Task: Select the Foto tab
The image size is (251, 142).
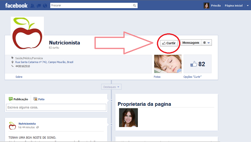Action: pyautogui.click(x=39, y=99)
